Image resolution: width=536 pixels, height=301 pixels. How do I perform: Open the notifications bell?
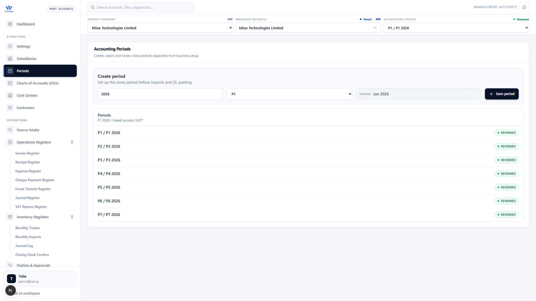tap(524, 7)
